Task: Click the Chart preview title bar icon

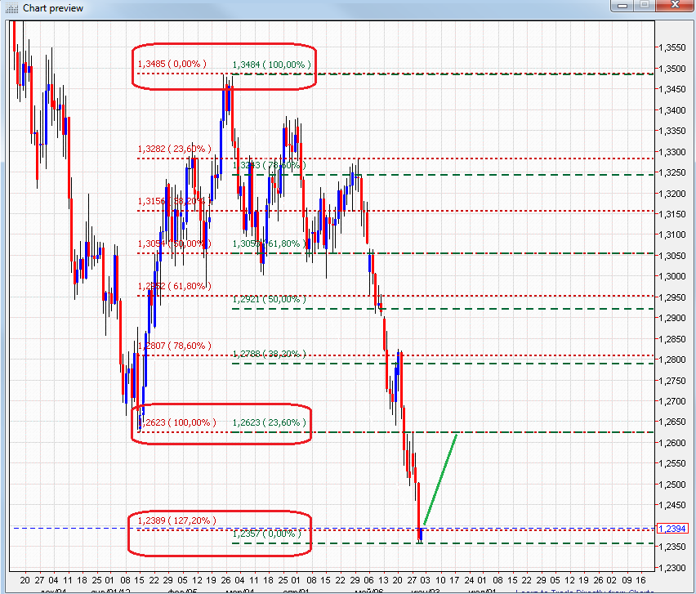Action: [11, 8]
